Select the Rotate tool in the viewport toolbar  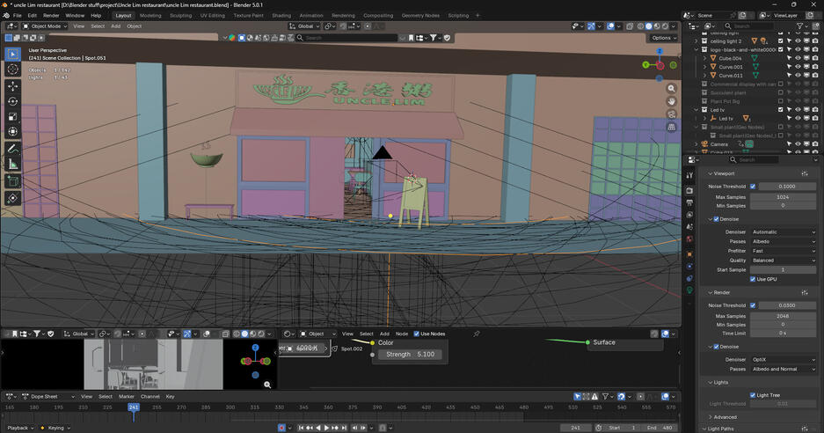coord(12,101)
